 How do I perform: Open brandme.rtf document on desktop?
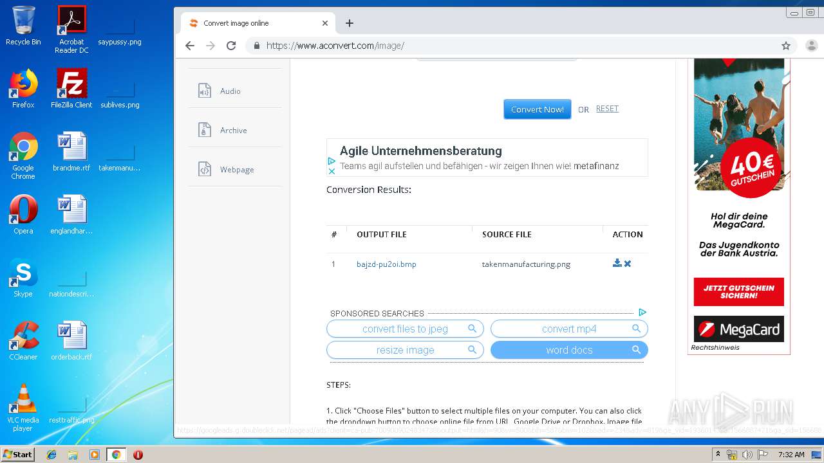(71, 152)
